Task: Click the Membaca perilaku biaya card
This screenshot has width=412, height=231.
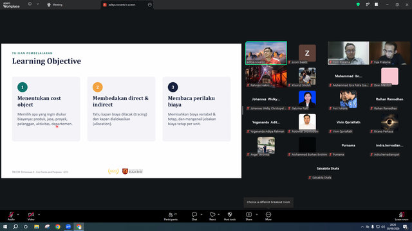Action: [196, 109]
